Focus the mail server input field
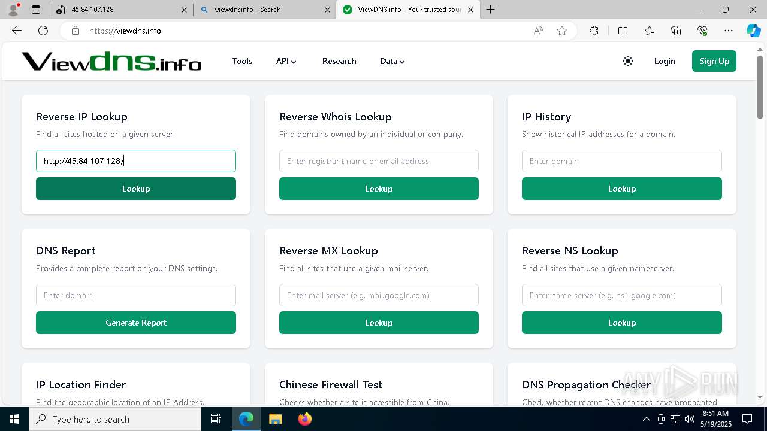This screenshot has height=431, width=767. pos(379,295)
